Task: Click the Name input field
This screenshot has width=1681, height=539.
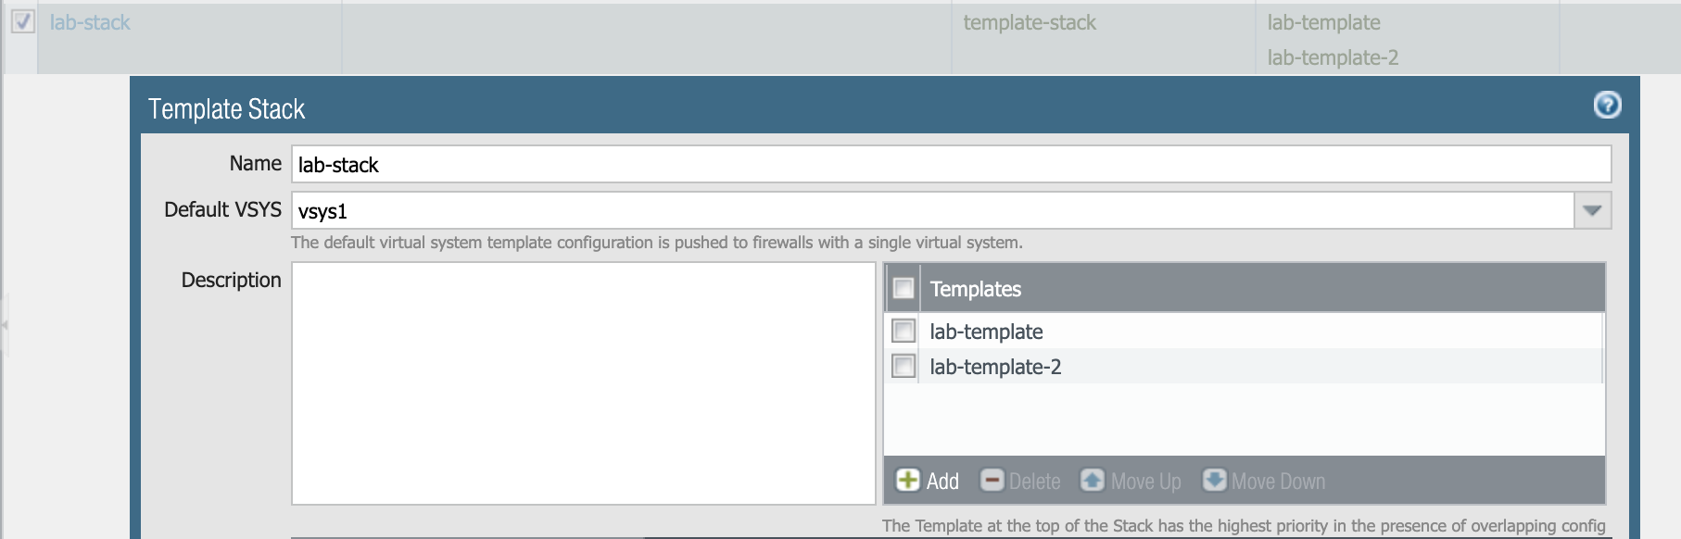Action: click(950, 164)
